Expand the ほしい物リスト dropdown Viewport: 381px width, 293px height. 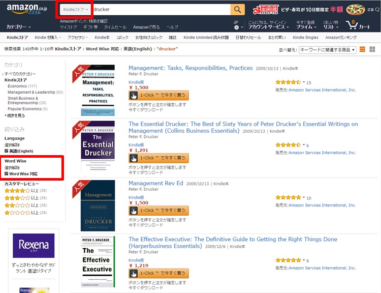[x=331, y=24]
